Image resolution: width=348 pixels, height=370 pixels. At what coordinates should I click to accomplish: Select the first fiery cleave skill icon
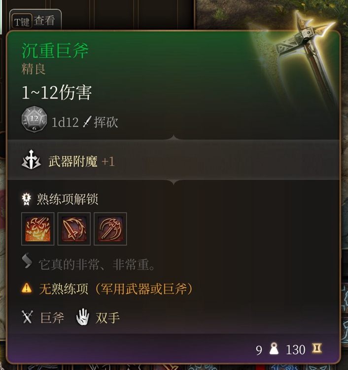[x=38, y=229]
